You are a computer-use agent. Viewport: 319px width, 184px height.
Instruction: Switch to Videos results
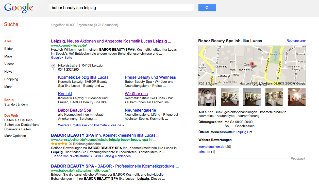tap(9, 64)
